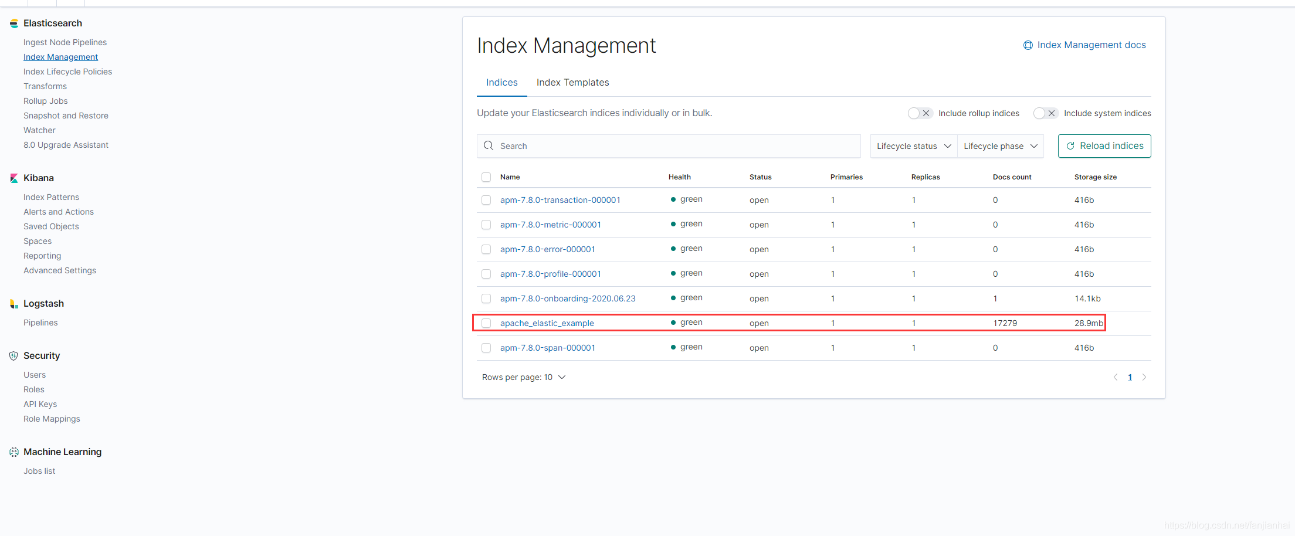Sort table by the Storage size header
Viewport: 1295px width, 536px height.
(1096, 177)
